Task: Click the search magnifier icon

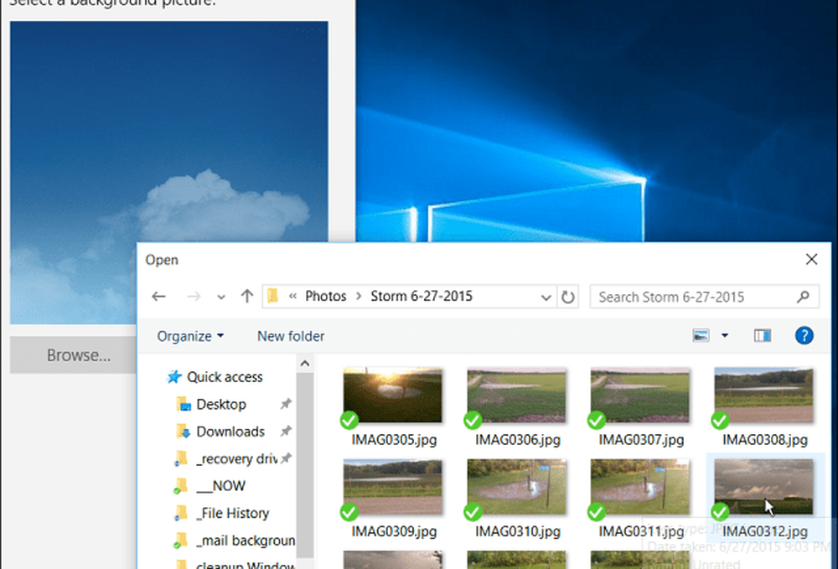Action: coord(803,297)
